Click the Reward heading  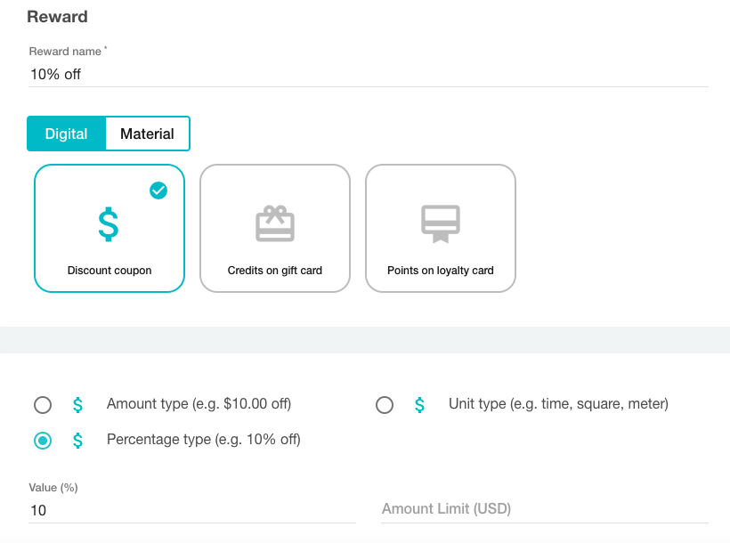(x=57, y=17)
